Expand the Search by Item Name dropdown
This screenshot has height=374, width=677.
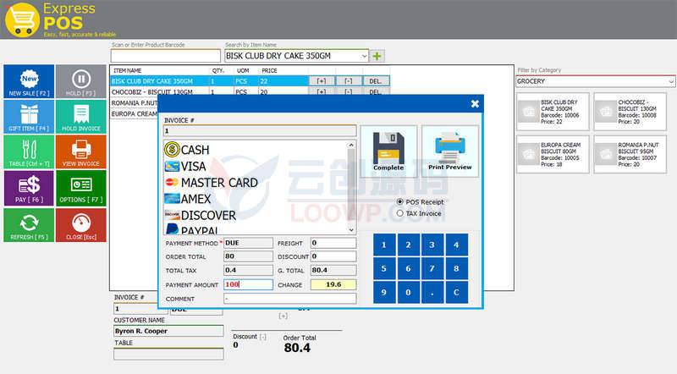click(364, 56)
